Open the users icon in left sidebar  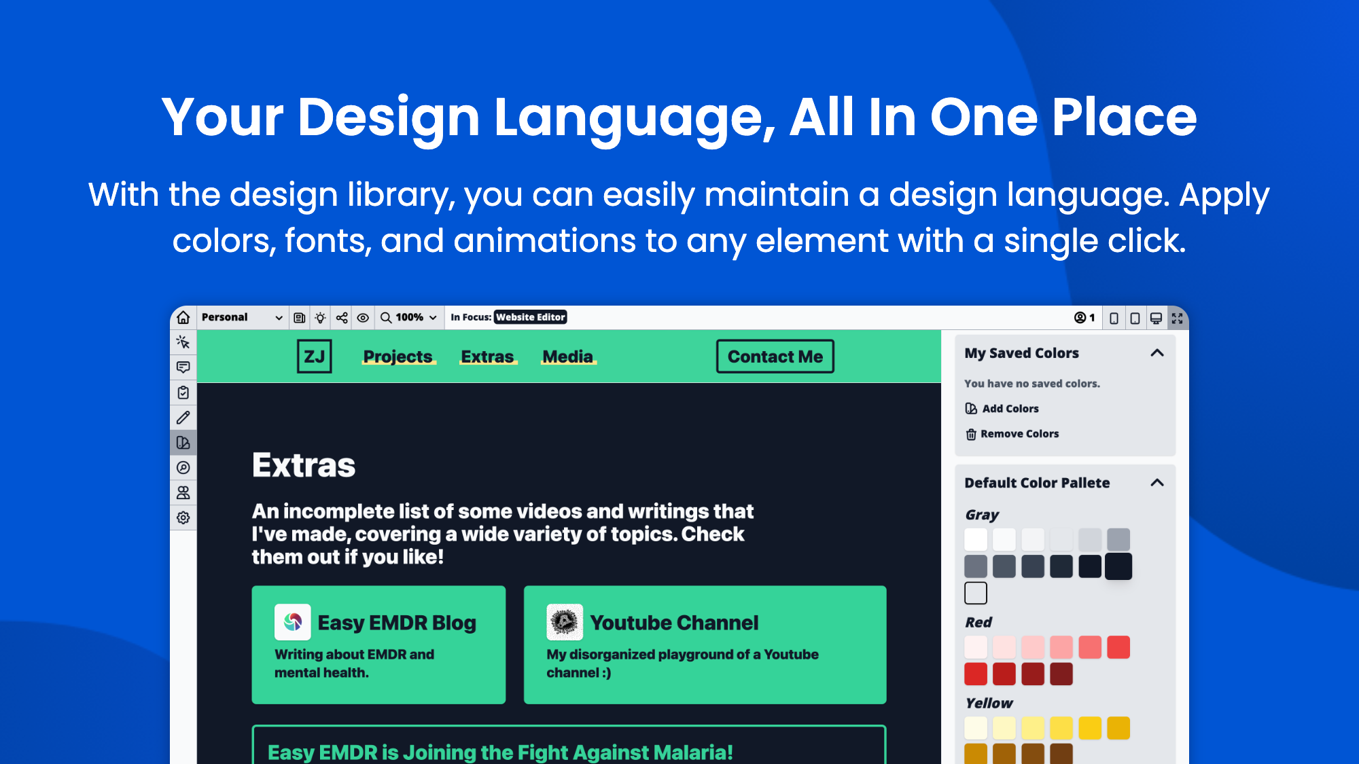[x=183, y=493]
